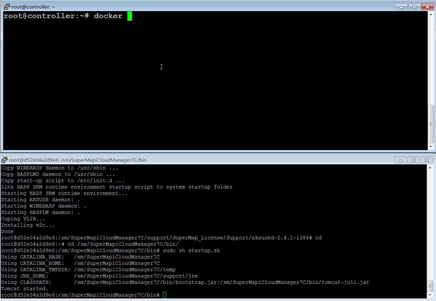436x301 pixels.
Task: Minimize the root@d52e04a2d9e6 terminal window
Action: [x=400, y=160]
